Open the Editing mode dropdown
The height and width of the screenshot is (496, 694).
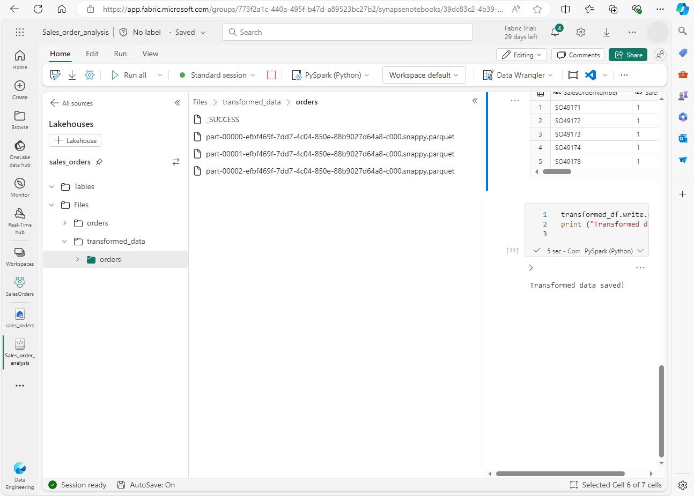click(x=522, y=55)
